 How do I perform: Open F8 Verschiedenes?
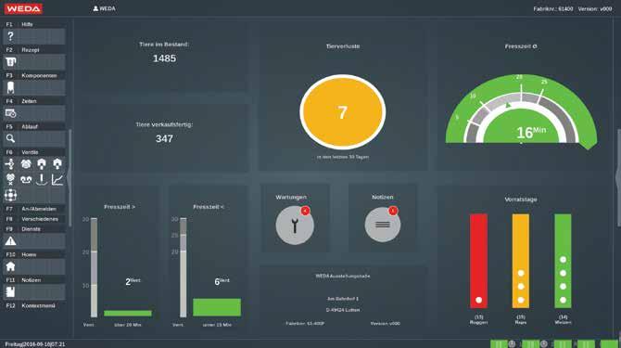click(x=33, y=219)
